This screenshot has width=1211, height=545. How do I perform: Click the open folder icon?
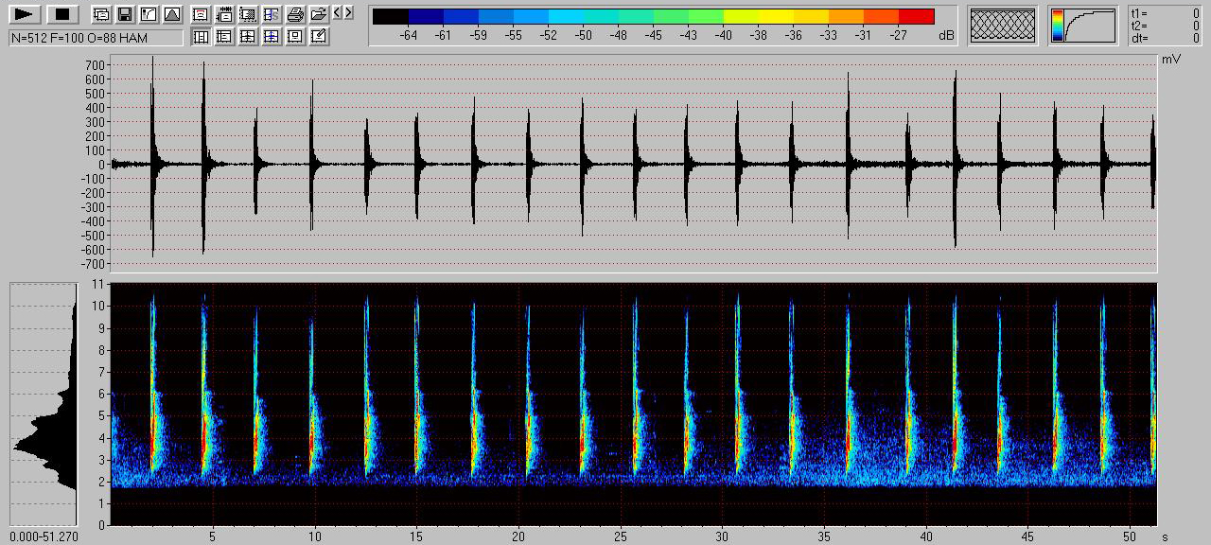click(319, 14)
